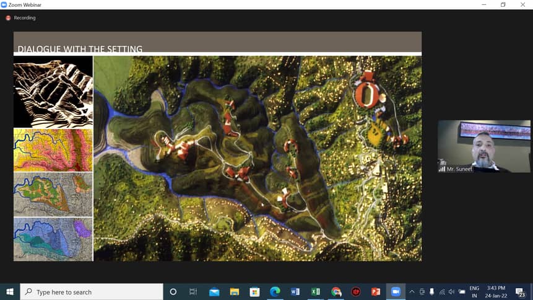Click the 'Type here to search' box
This screenshot has height=300, width=533.
tap(92, 292)
